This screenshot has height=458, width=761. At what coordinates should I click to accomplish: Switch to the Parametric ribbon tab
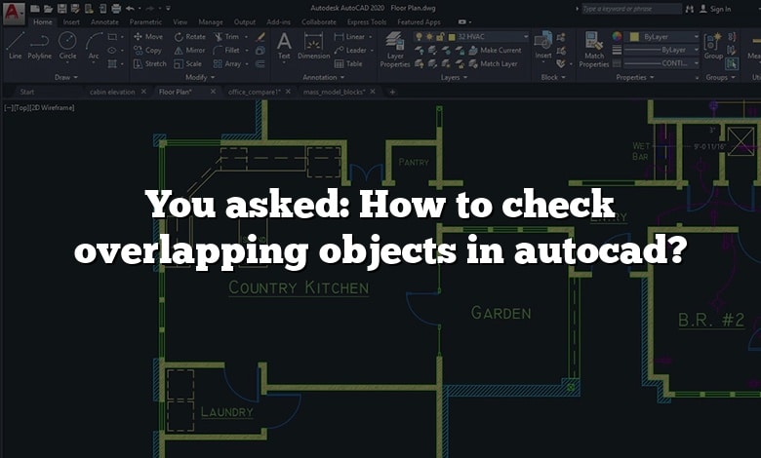[x=145, y=21]
